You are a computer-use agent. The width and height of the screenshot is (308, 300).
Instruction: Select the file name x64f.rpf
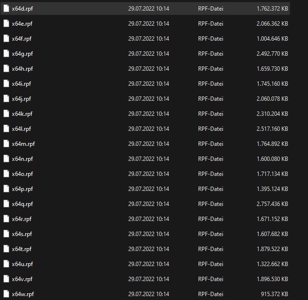(x=22, y=39)
